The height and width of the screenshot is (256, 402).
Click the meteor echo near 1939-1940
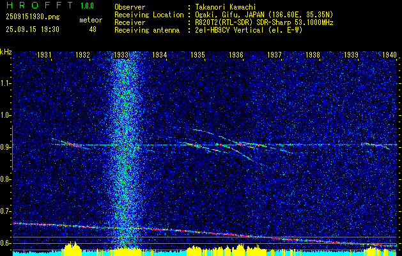[376, 145]
